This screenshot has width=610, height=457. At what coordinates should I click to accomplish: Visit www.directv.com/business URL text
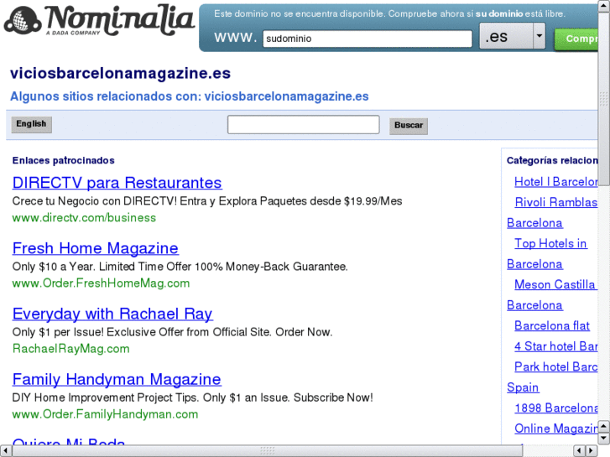click(84, 218)
